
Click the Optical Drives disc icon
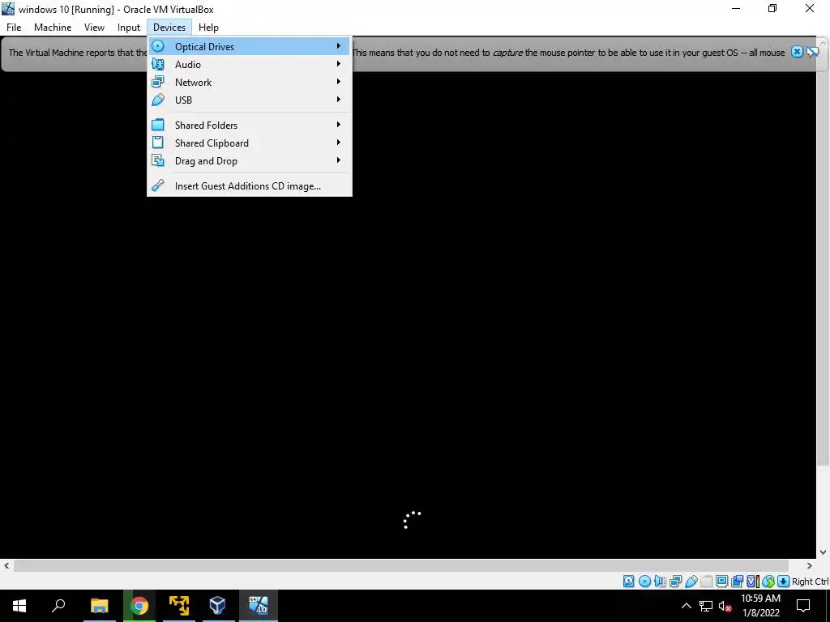158,46
